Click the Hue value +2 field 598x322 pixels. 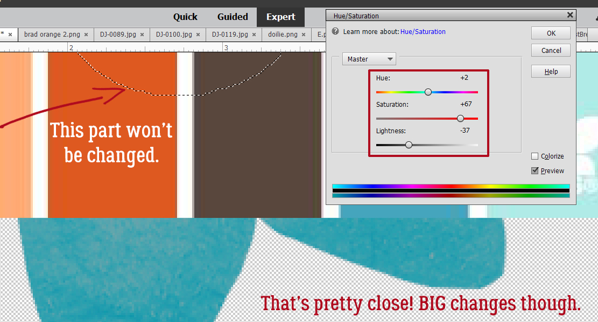click(464, 78)
